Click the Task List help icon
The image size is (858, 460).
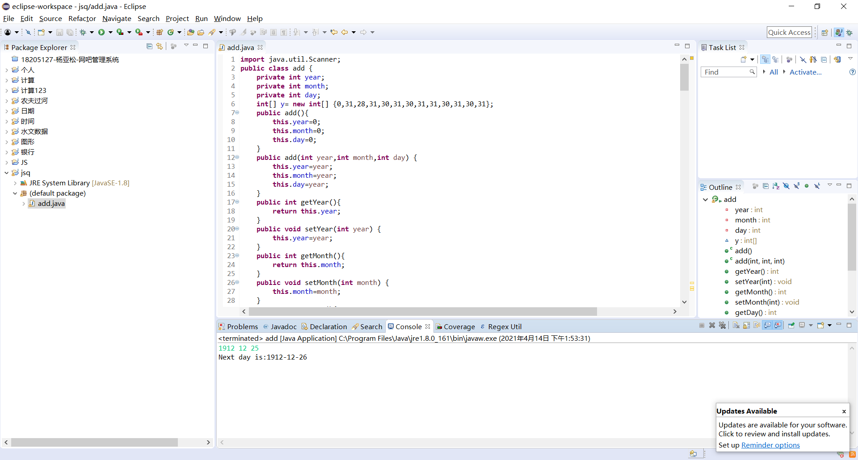coord(852,72)
